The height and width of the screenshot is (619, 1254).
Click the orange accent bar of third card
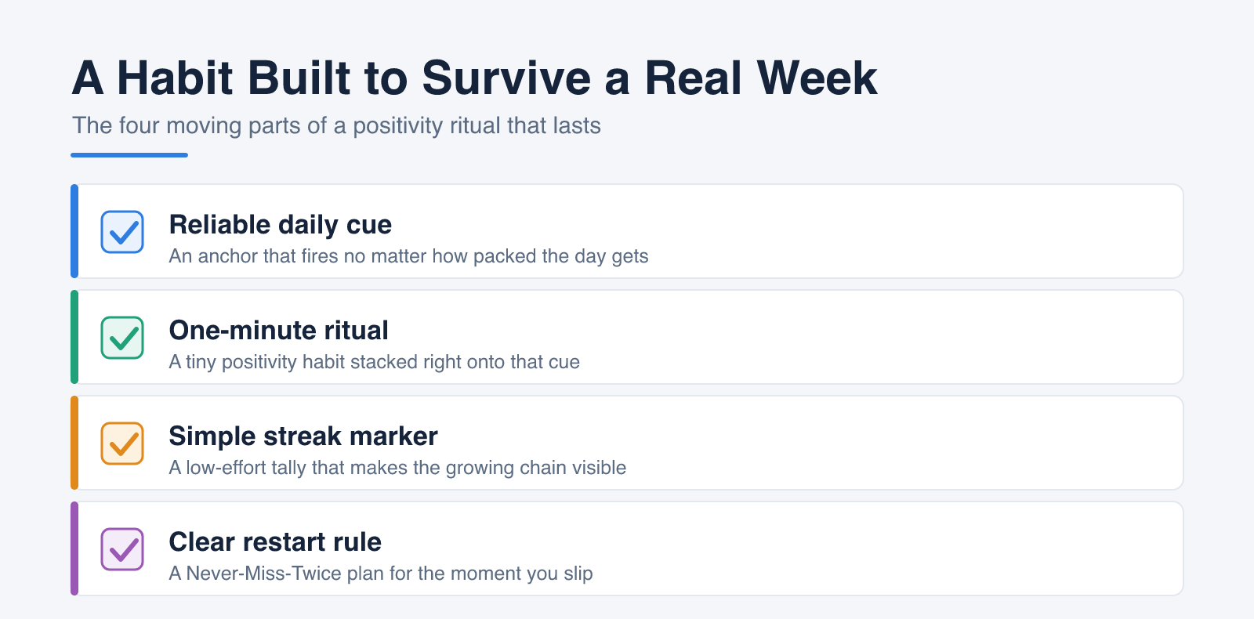point(74,443)
